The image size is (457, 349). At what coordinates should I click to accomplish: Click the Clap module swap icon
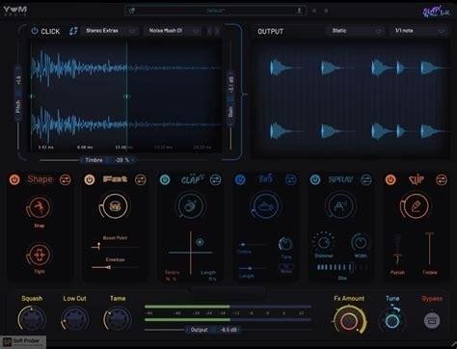point(216,179)
